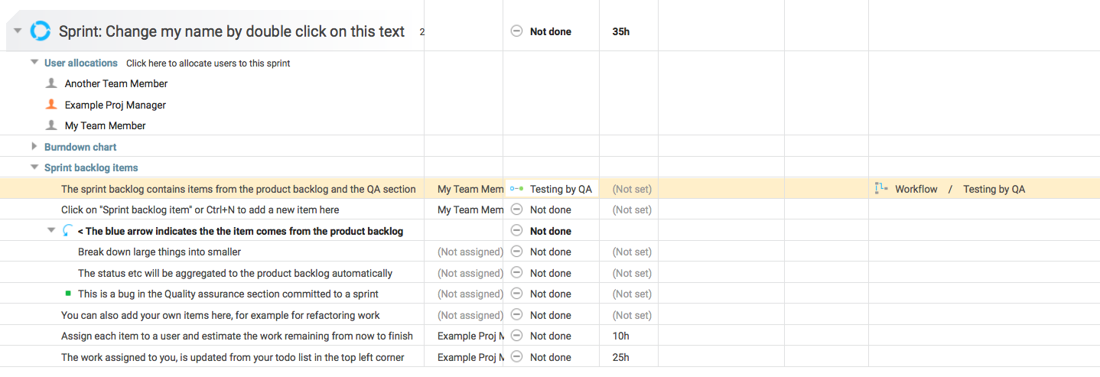Screen dimensions: 1100x377
Task: Click the blue product backlog arrow icon
Action: (67, 231)
